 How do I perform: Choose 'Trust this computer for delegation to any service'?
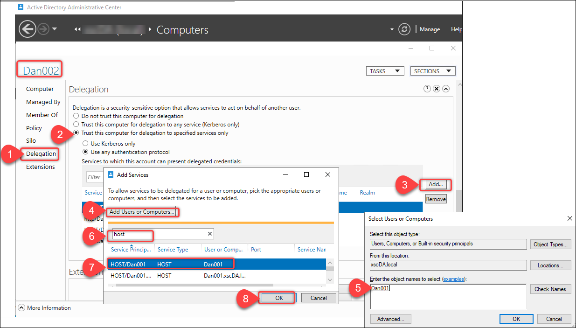[76, 124]
